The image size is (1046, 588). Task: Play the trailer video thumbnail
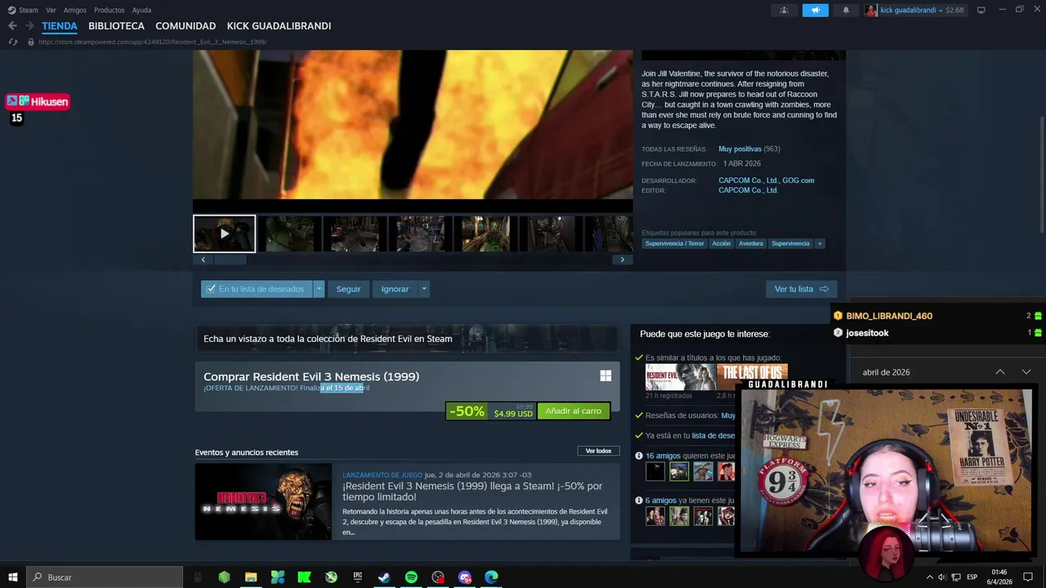tap(224, 234)
